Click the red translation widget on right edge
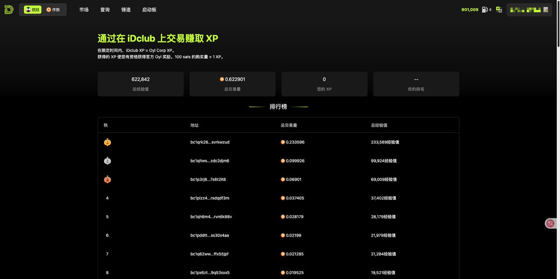 [551, 224]
